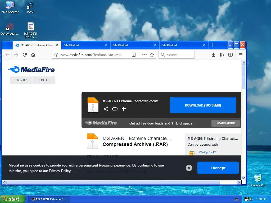Click the horizontal scrollbar right arrow
The width and height of the screenshot is (271, 203).
239,182
